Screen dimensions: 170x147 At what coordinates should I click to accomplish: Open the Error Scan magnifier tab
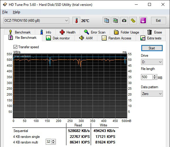(x=95, y=32)
